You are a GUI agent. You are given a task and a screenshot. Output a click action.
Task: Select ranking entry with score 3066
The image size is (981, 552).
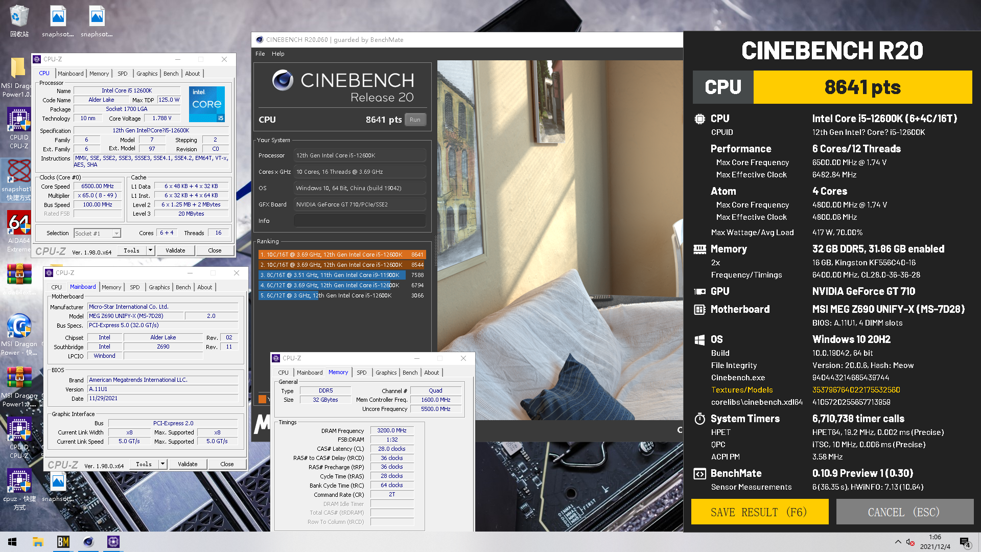click(x=341, y=295)
